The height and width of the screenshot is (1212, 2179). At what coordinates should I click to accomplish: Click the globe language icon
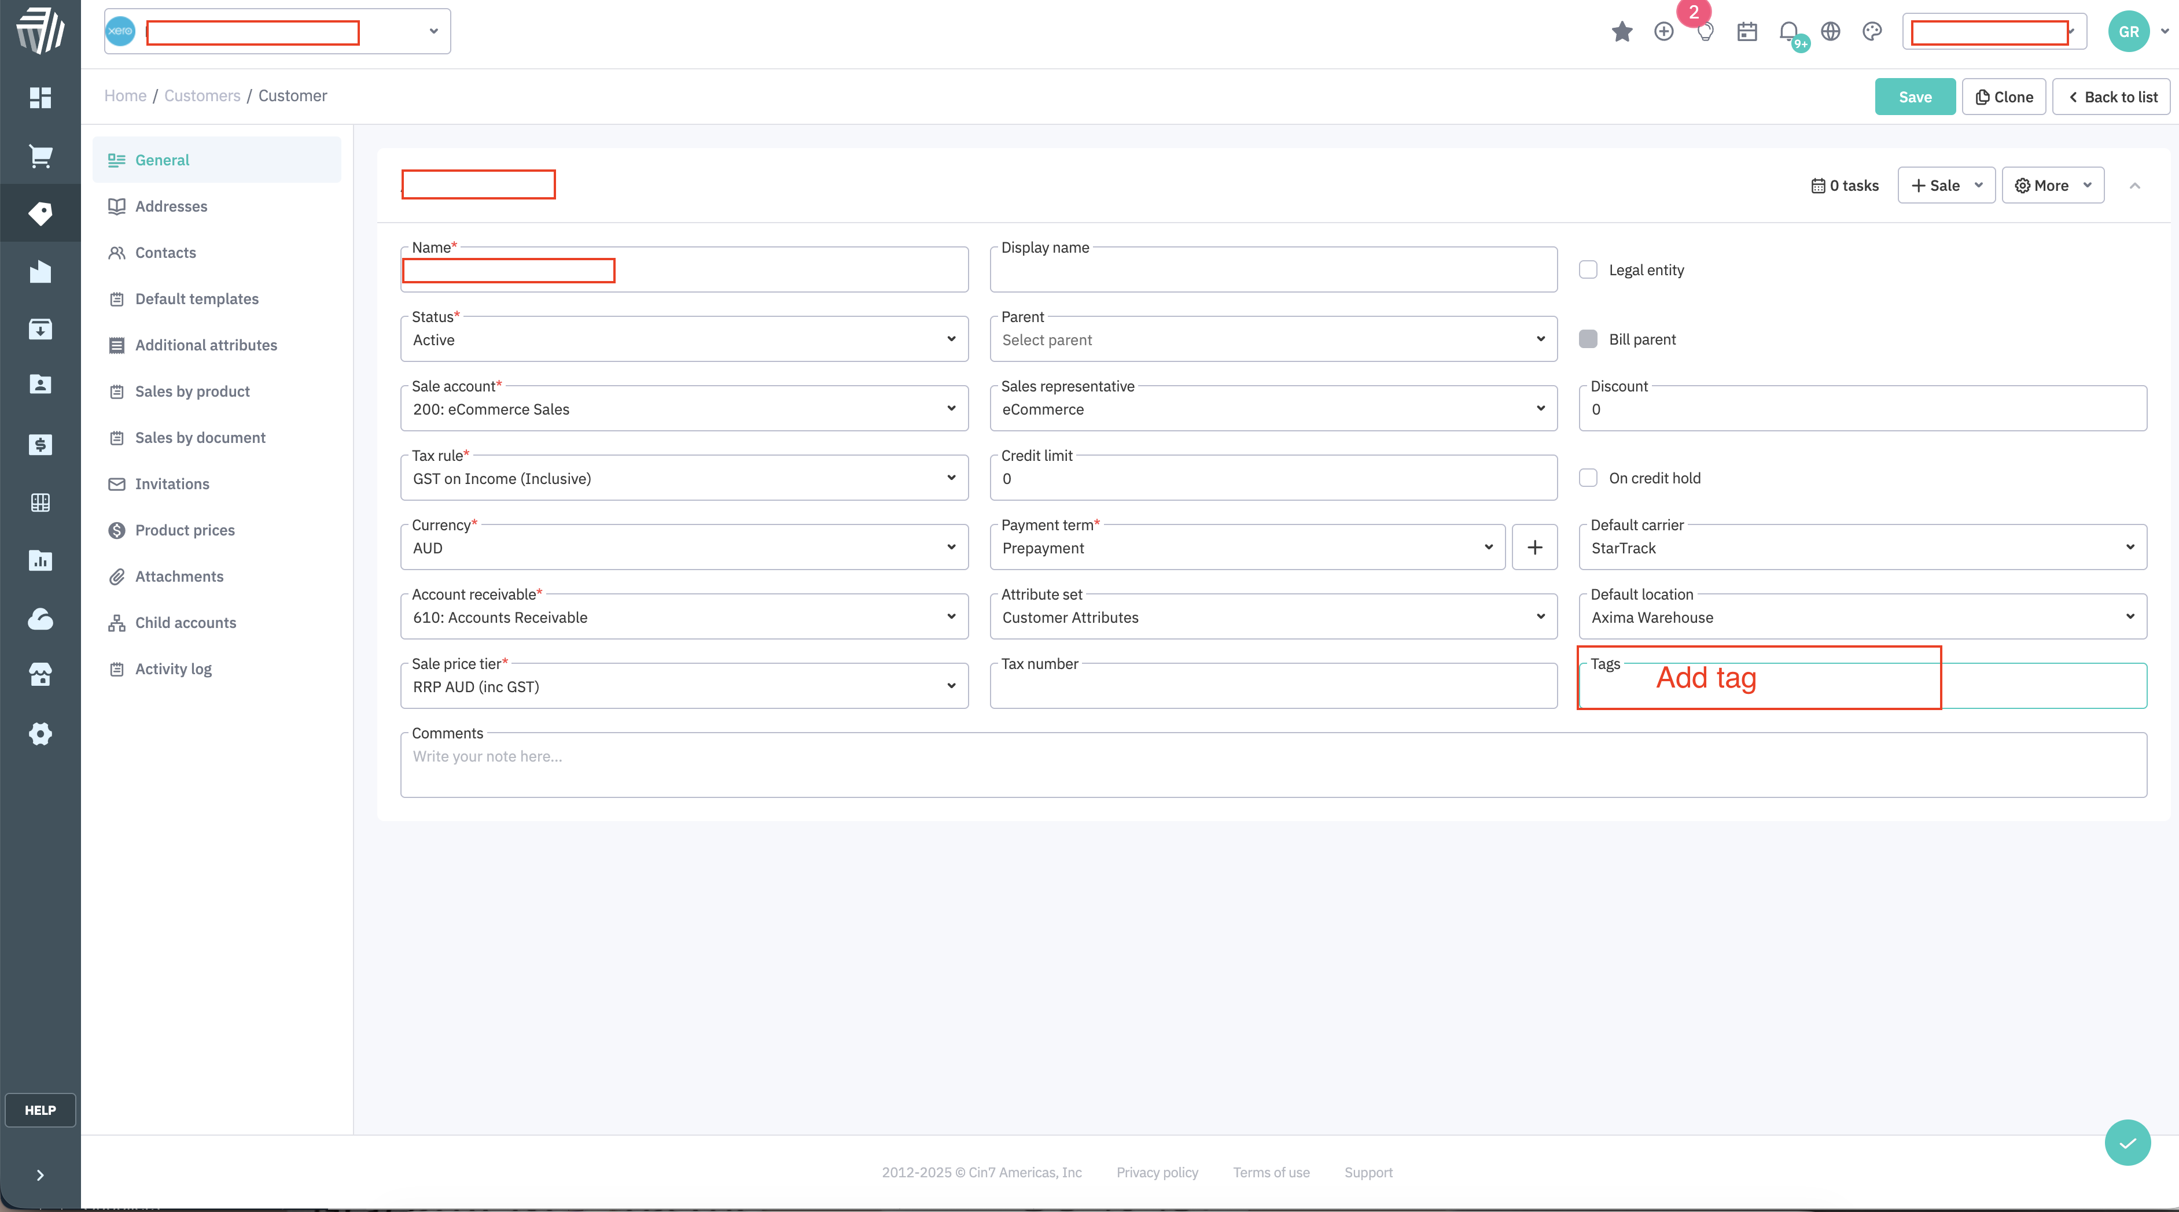(1831, 31)
